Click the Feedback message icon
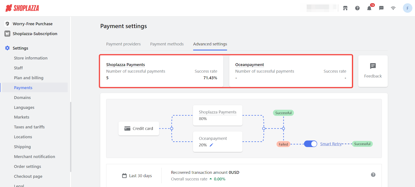The image size is (415, 187). [373, 66]
